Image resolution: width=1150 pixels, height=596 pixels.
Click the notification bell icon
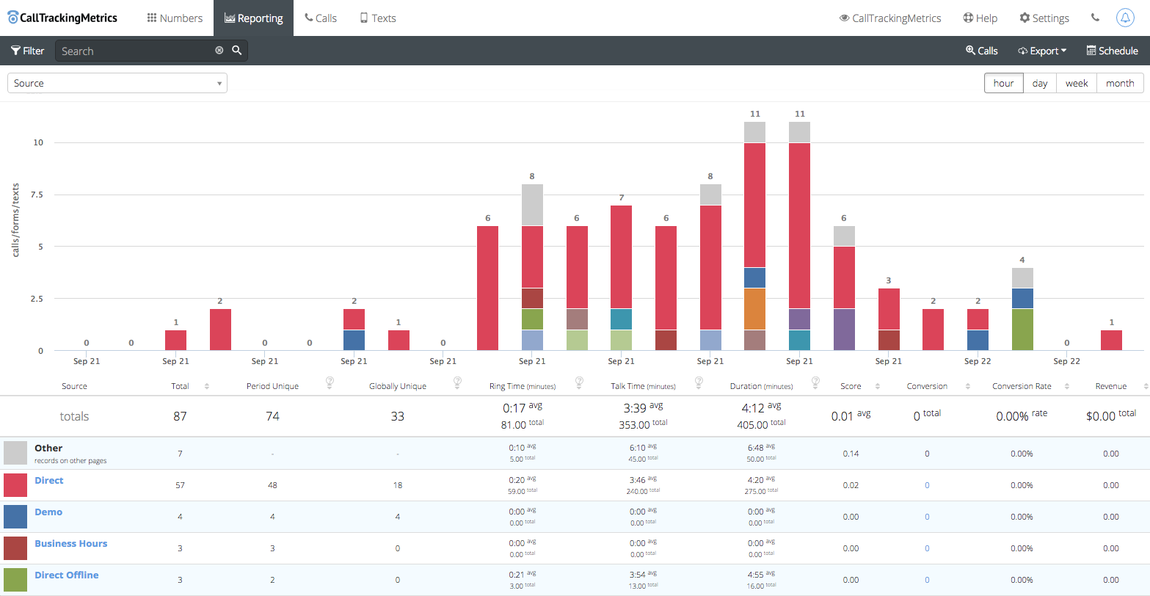1124,18
